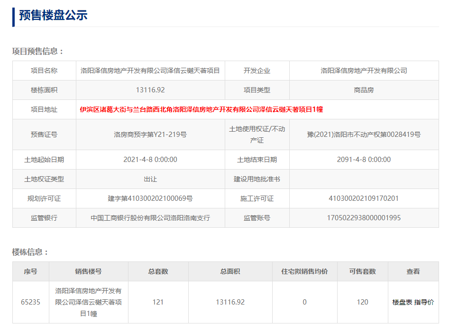The width and height of the screenshot is (449, 332).
Task: Select the 预售楼盘公示 page heading
Action: 53,16
